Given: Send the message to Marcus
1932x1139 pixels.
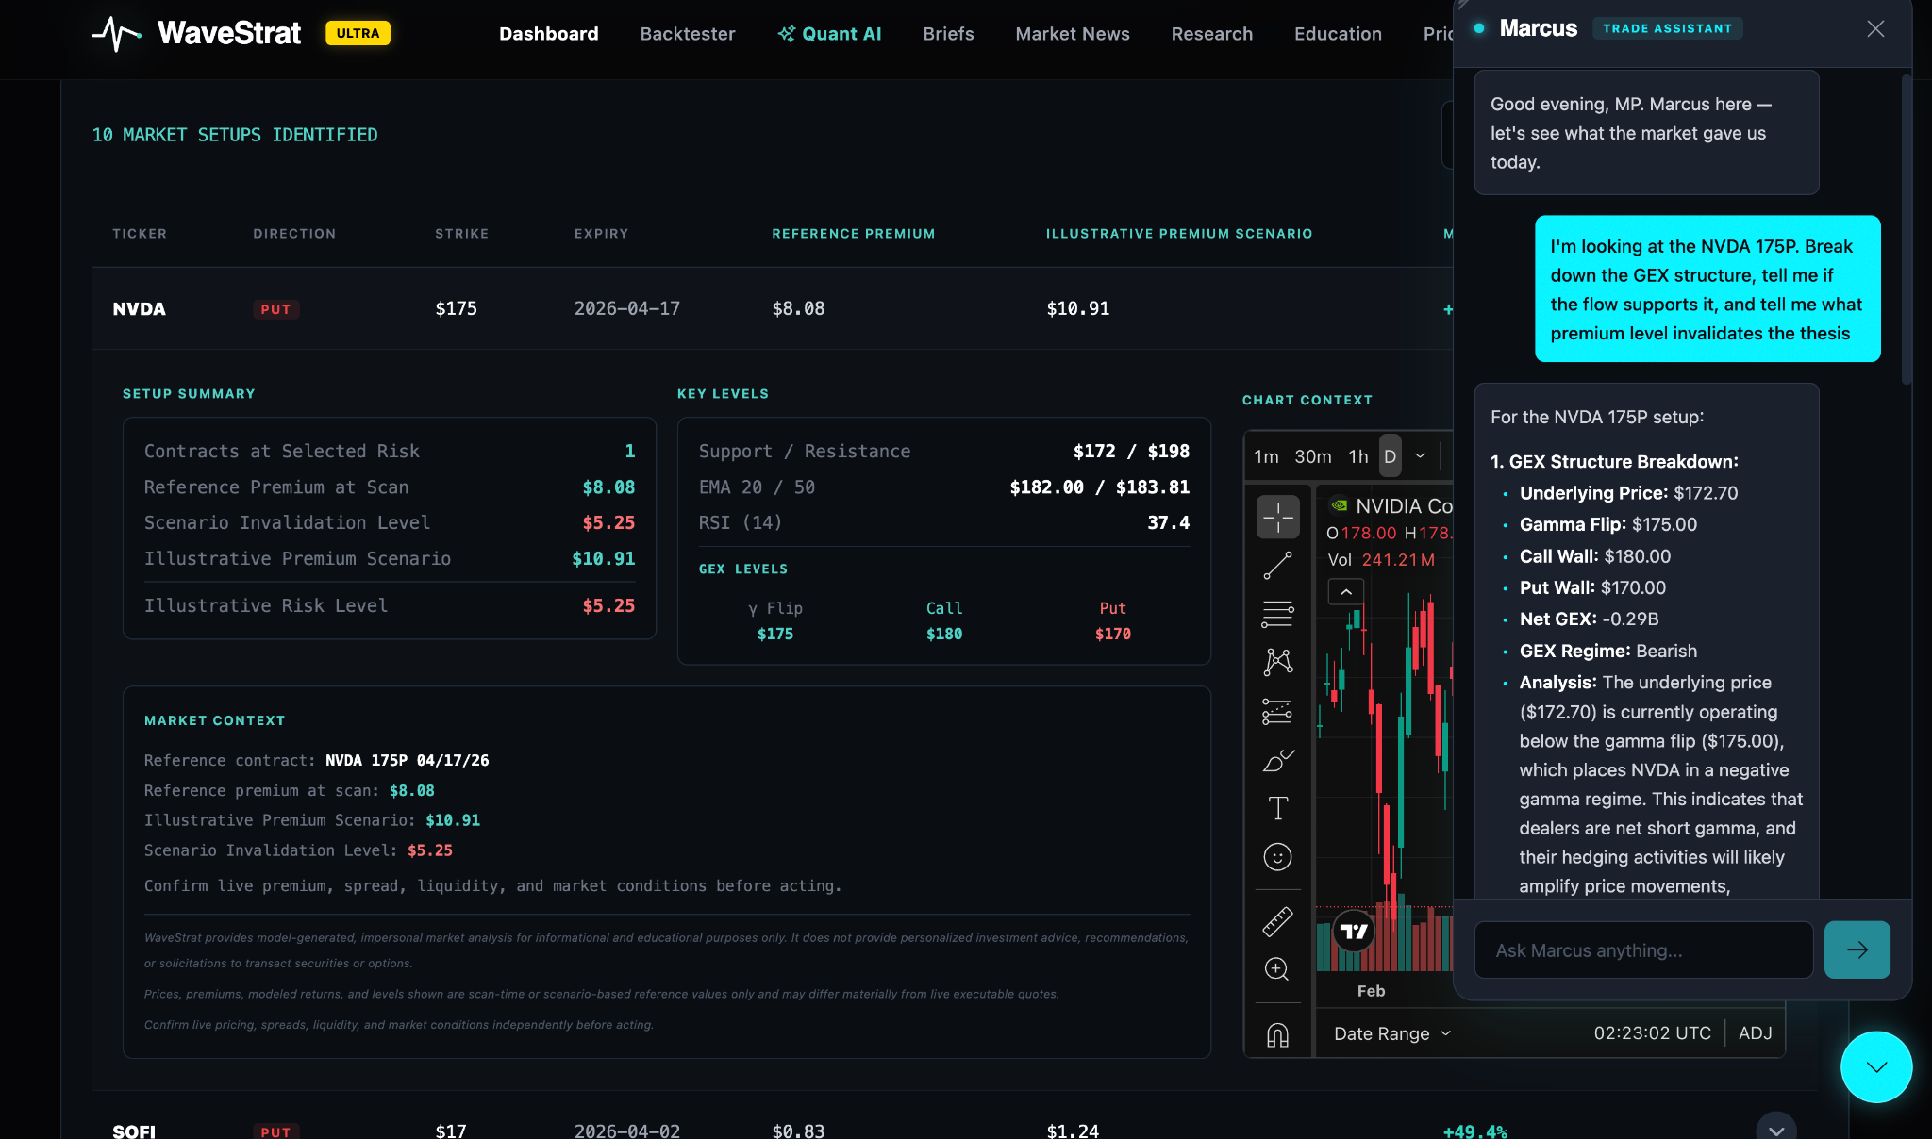Looking at the screenshot, I should (1857, 949).
